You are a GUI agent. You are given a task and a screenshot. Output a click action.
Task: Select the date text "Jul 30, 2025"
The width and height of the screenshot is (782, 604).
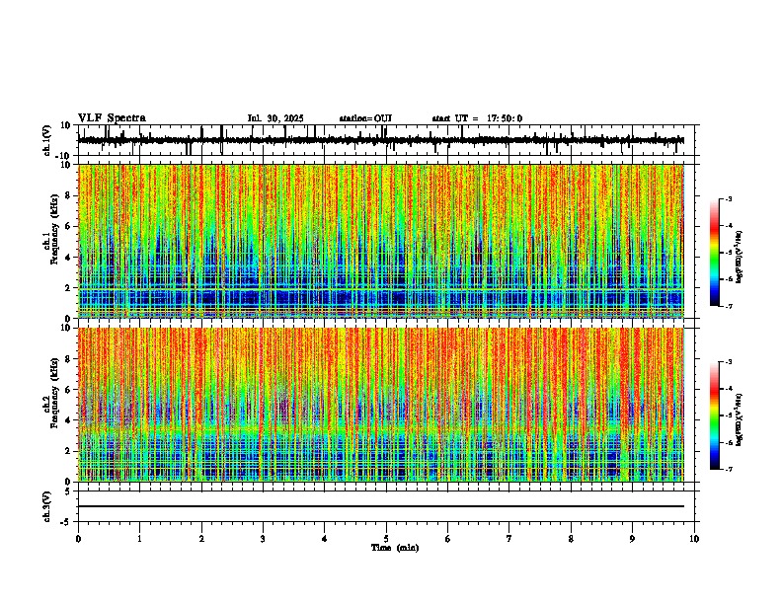click(x=275, y=118)
